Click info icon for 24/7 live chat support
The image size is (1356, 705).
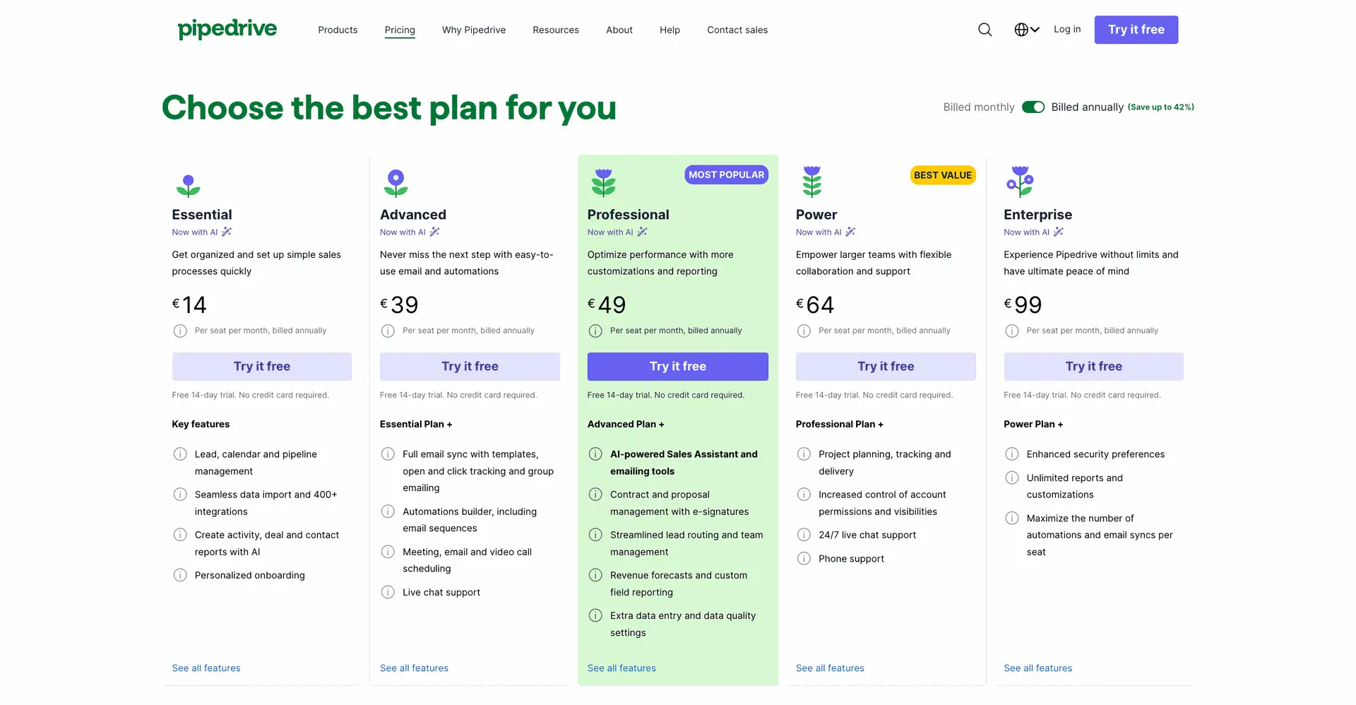click(x=804, y=535)
